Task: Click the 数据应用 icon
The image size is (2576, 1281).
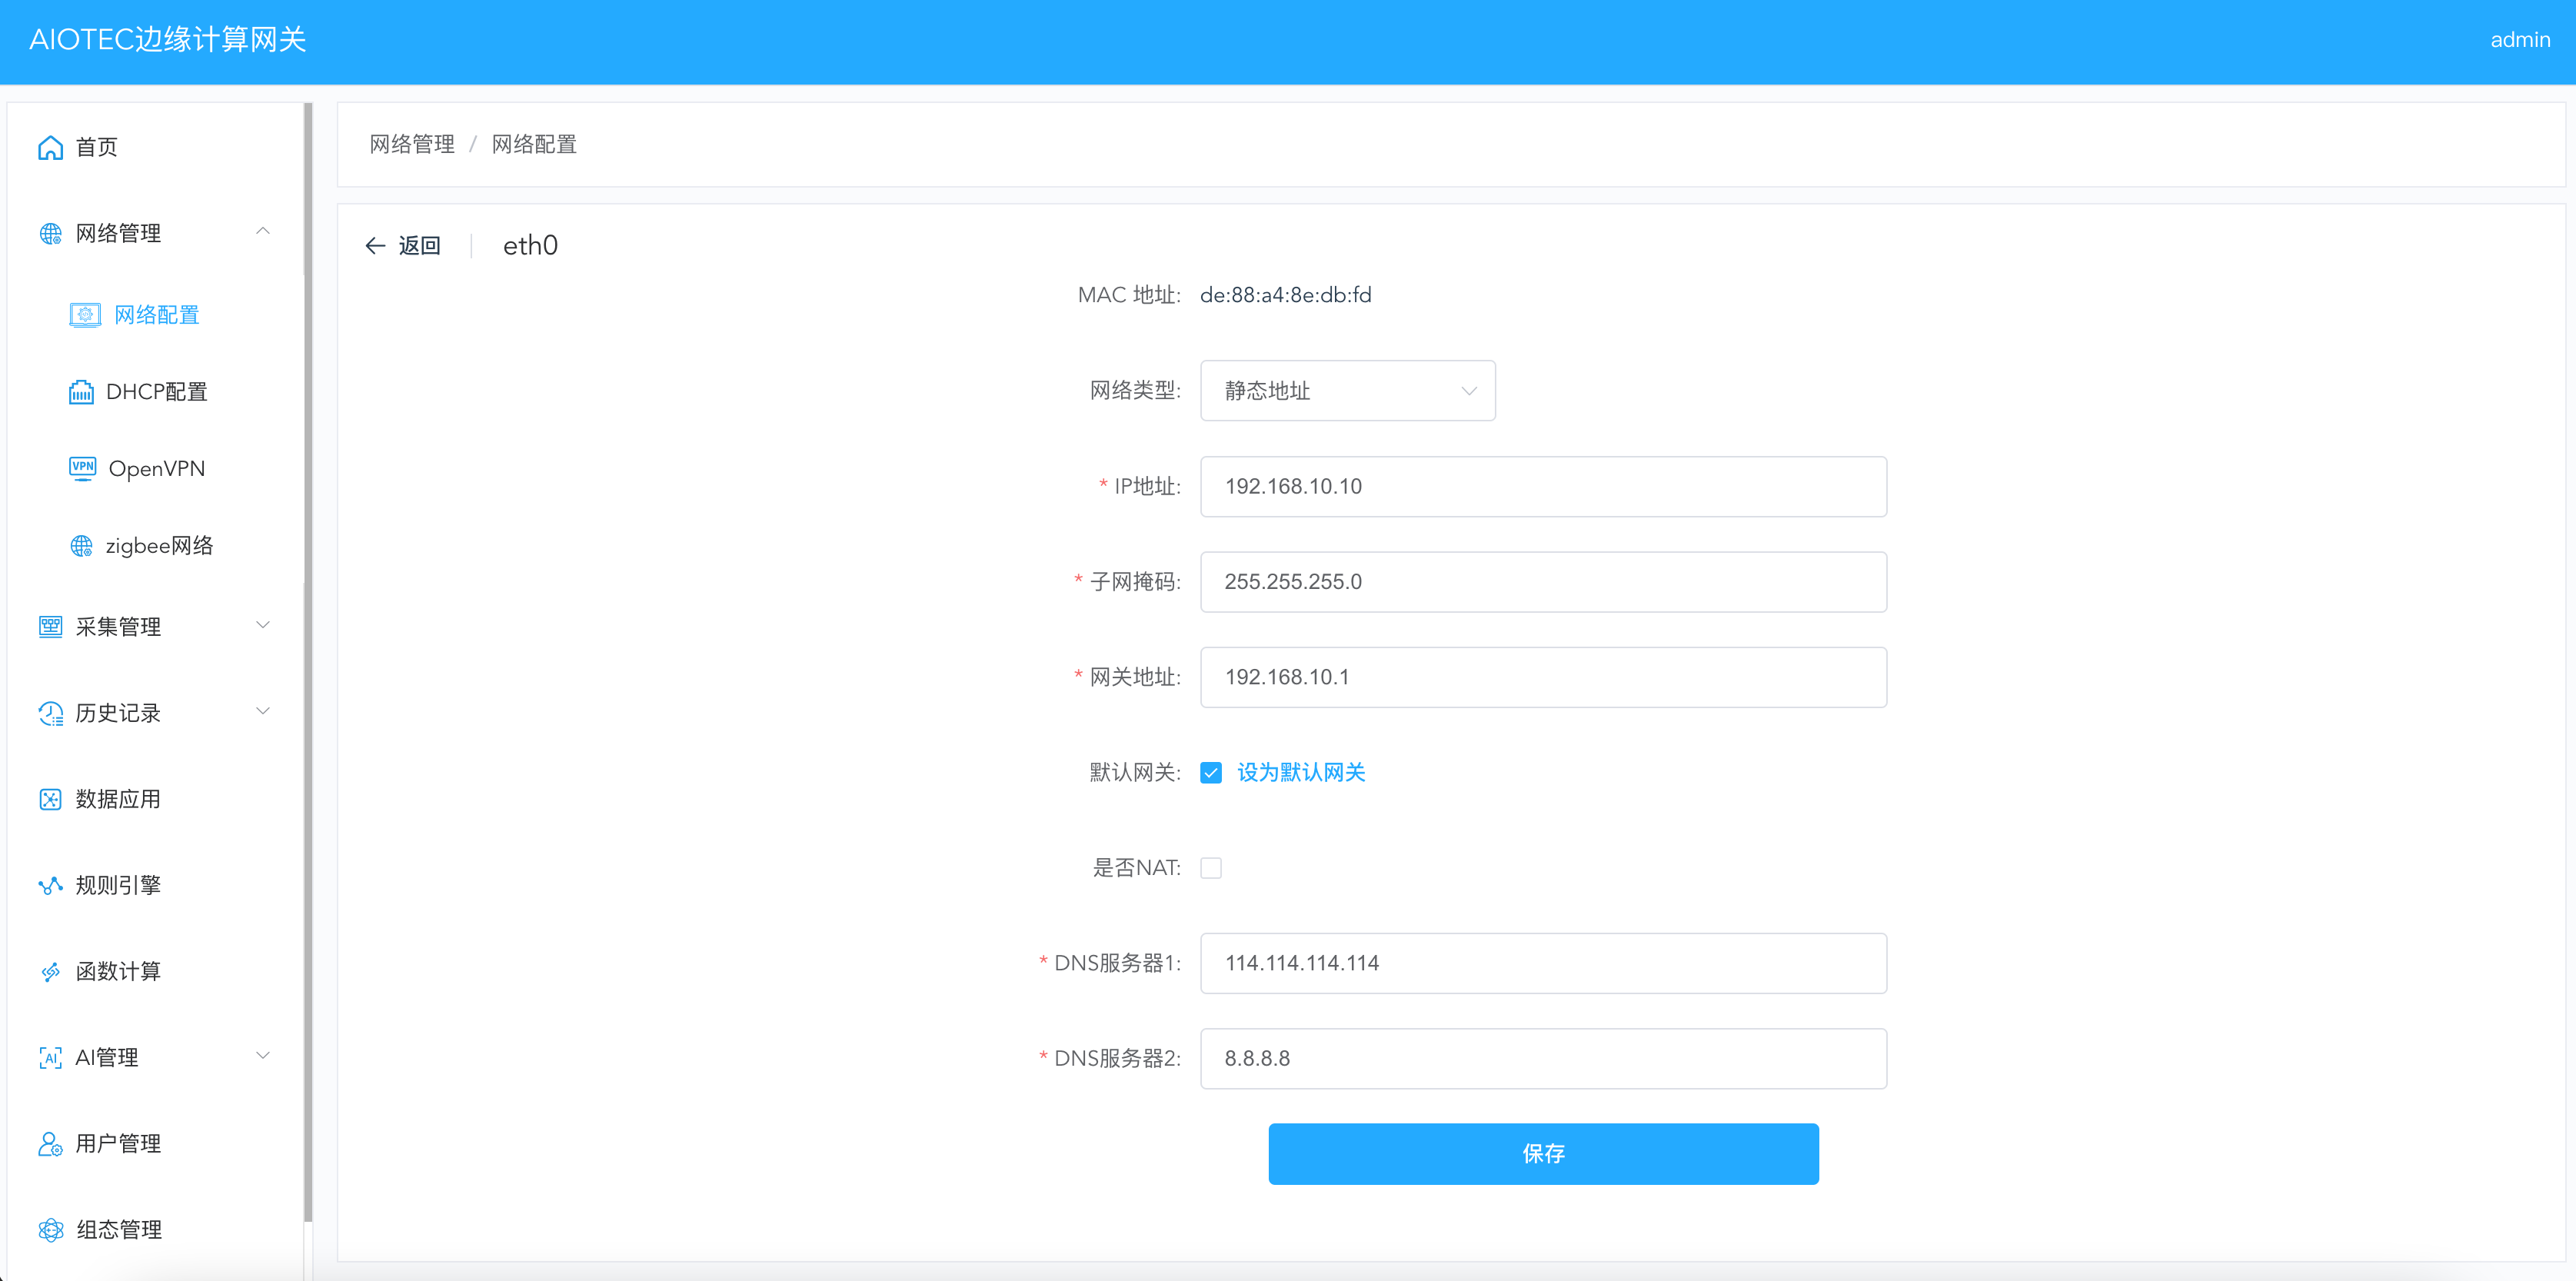Action: point(50,799)
